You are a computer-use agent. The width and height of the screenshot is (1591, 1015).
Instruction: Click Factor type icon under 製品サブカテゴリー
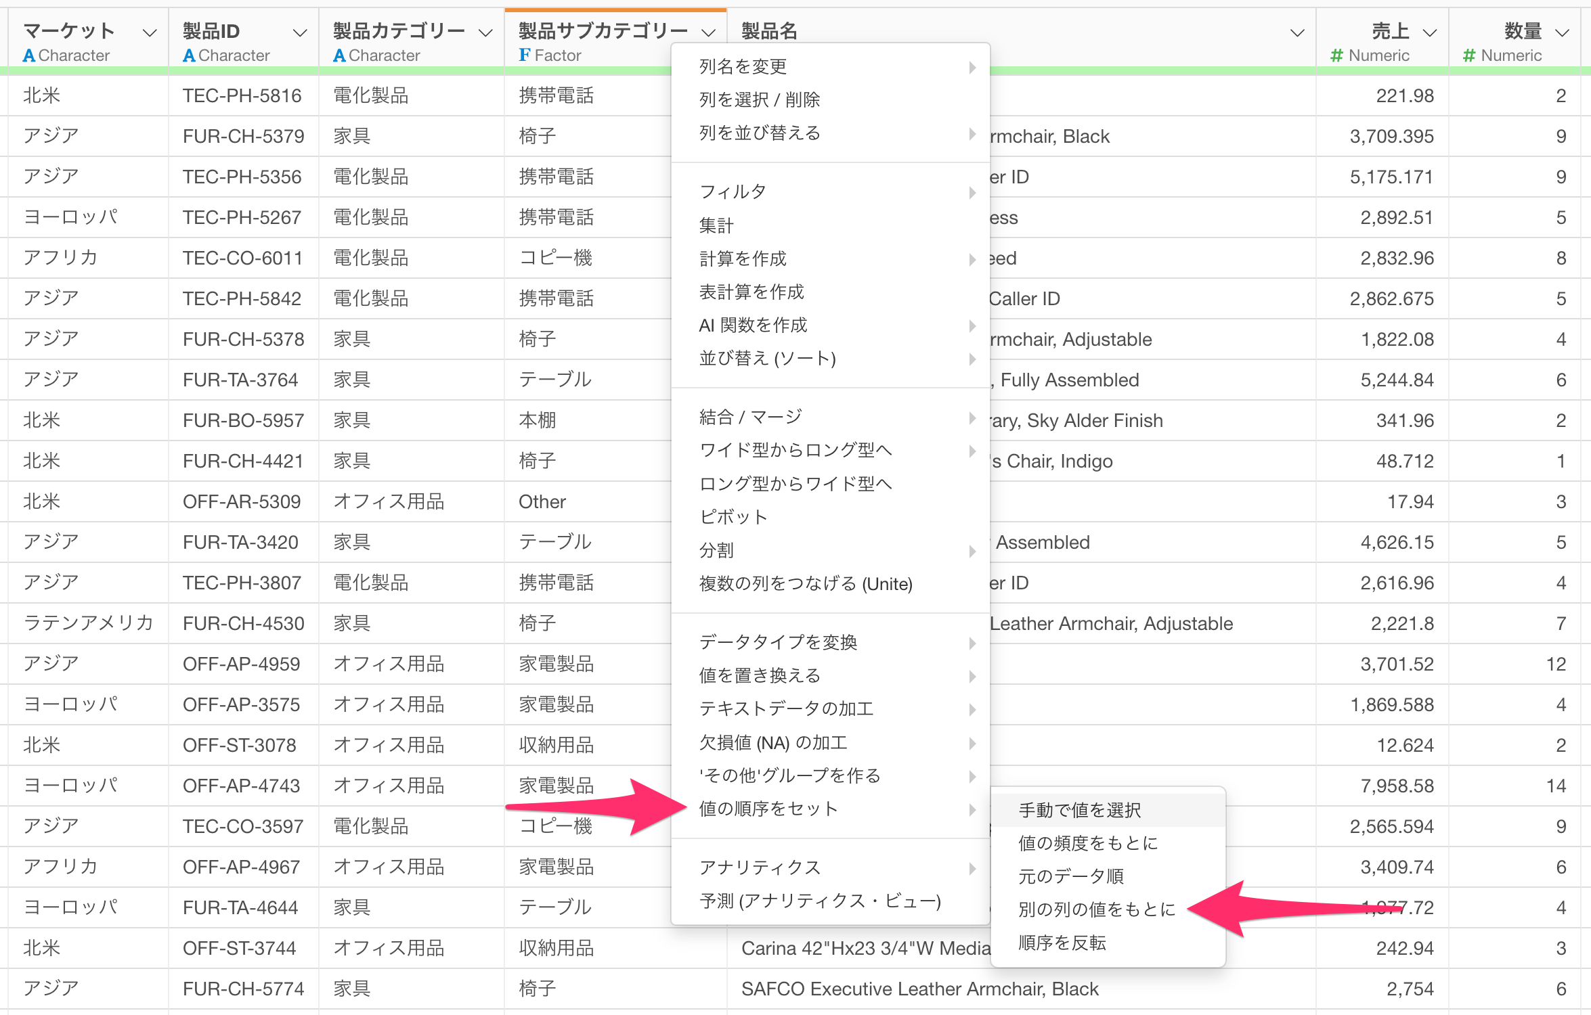pos(524,55)
